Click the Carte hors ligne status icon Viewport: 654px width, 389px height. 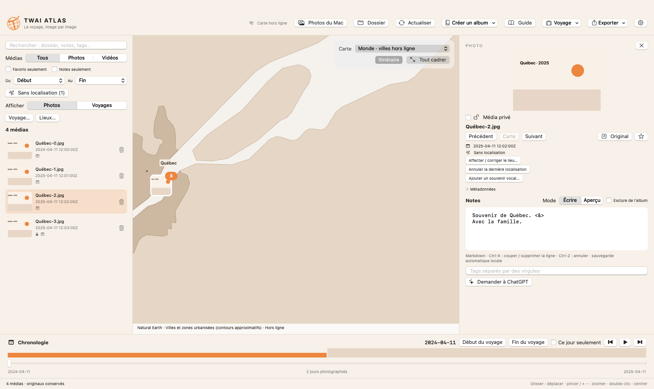click(251, 23)
